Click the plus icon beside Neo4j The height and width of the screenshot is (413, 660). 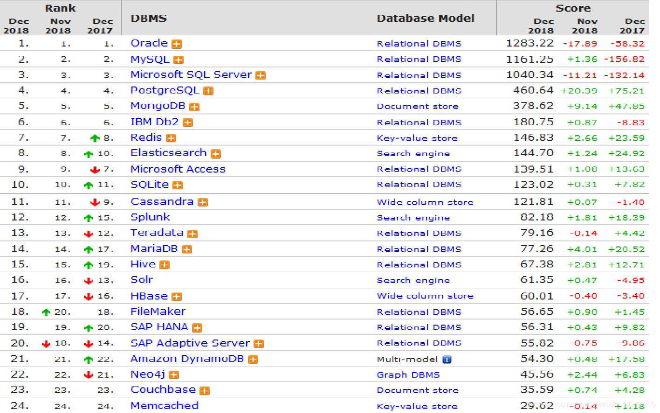(174, 375)
